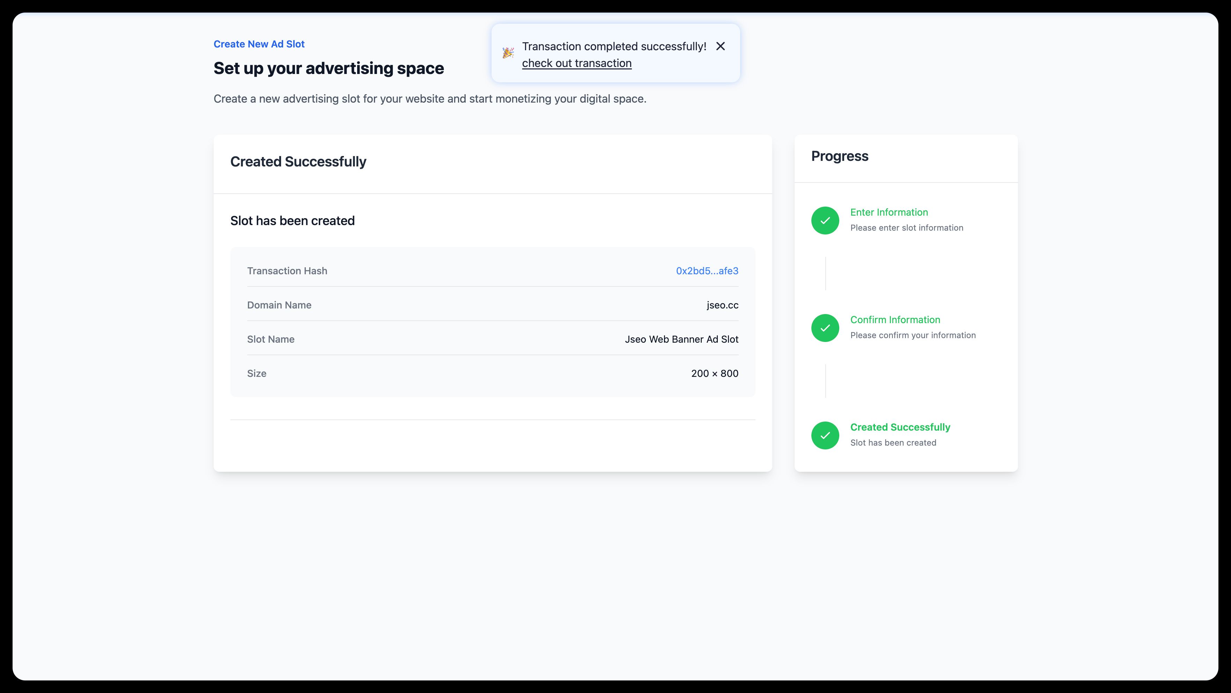The width and height of the screenshot is (1231, 693).
Task: Click the Created Successfully card heading
Action: 298,162
